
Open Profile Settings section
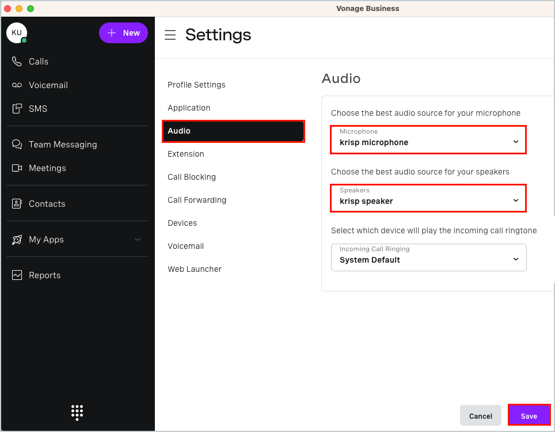click(x=196, y=85)
